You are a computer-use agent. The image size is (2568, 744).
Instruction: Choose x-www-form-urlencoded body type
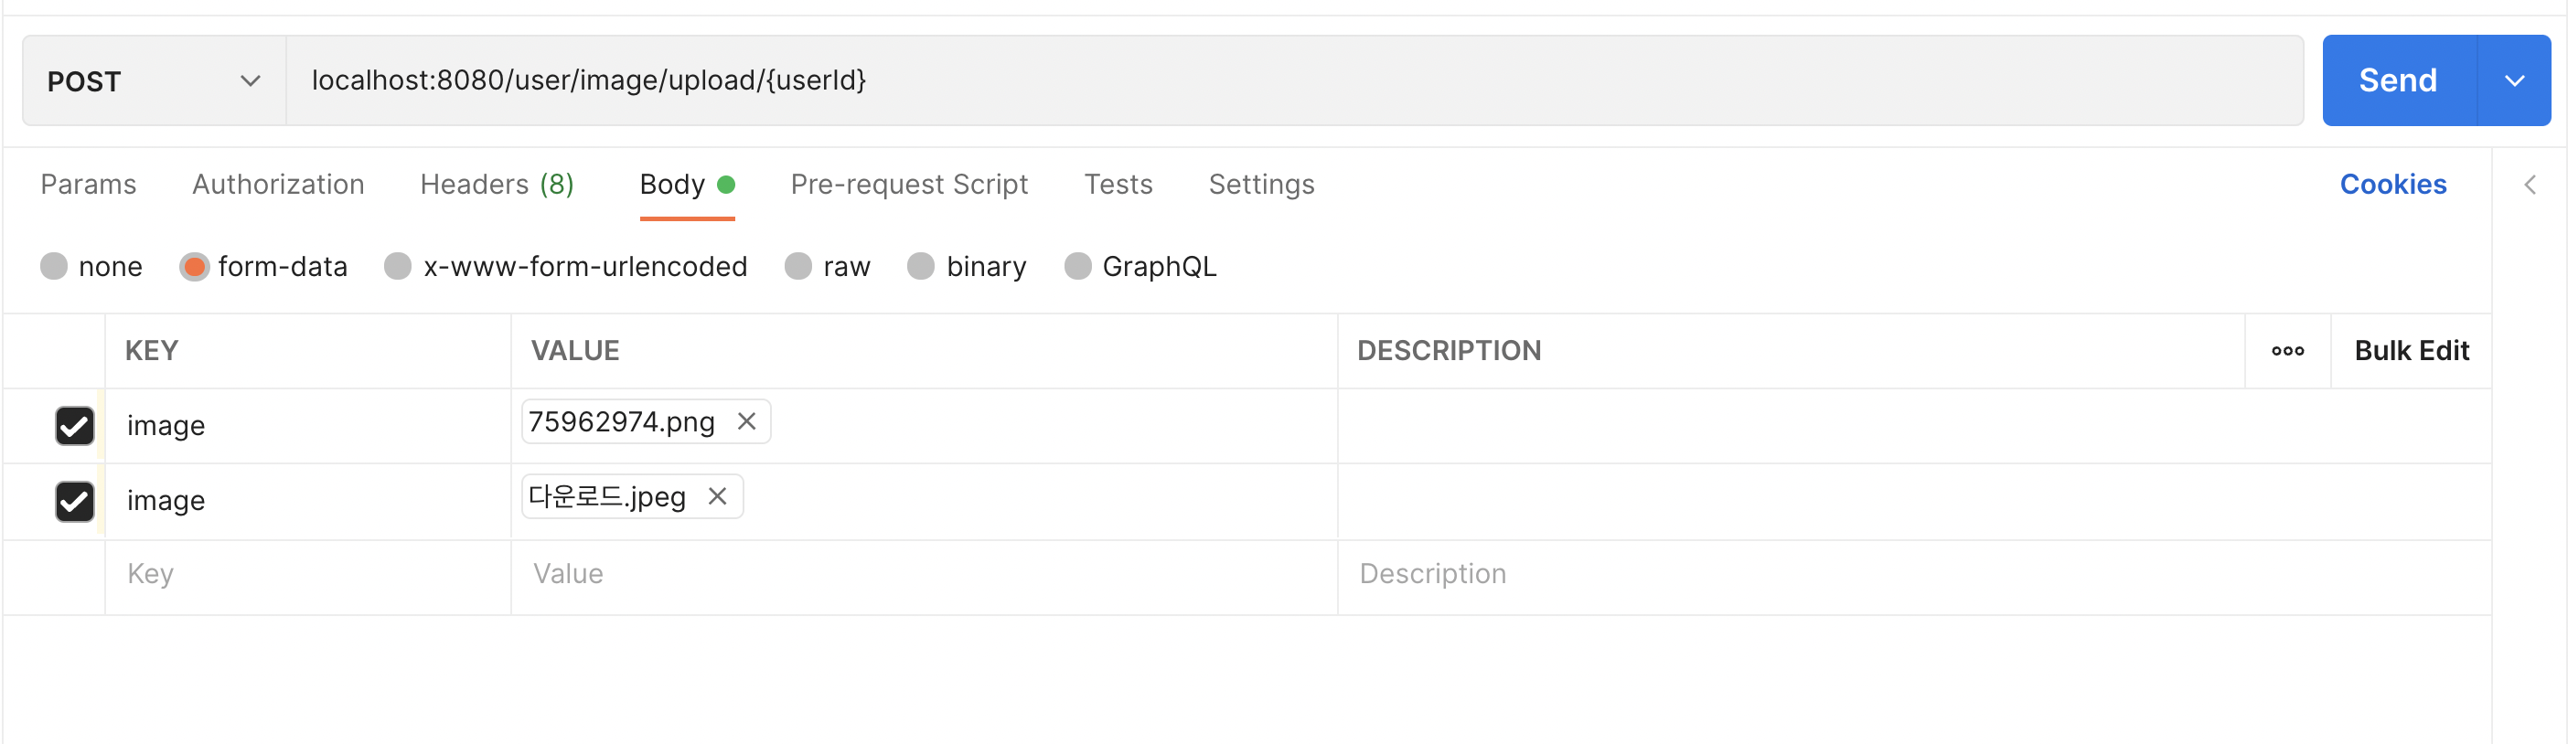click(x=399, y=266)
